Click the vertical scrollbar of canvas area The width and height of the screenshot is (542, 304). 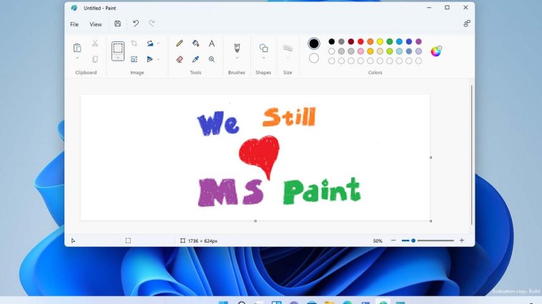pos(471,156)
